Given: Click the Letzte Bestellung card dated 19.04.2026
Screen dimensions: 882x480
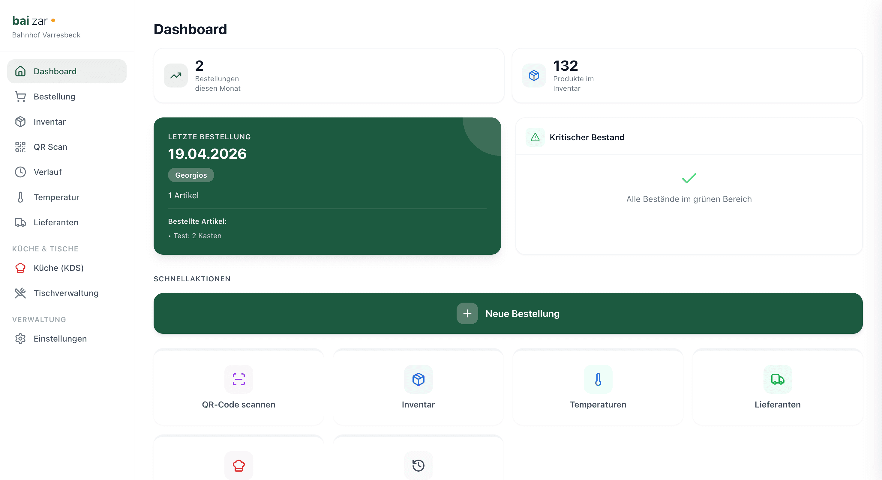Looking at the screenshot, I should tap(327, 186).
